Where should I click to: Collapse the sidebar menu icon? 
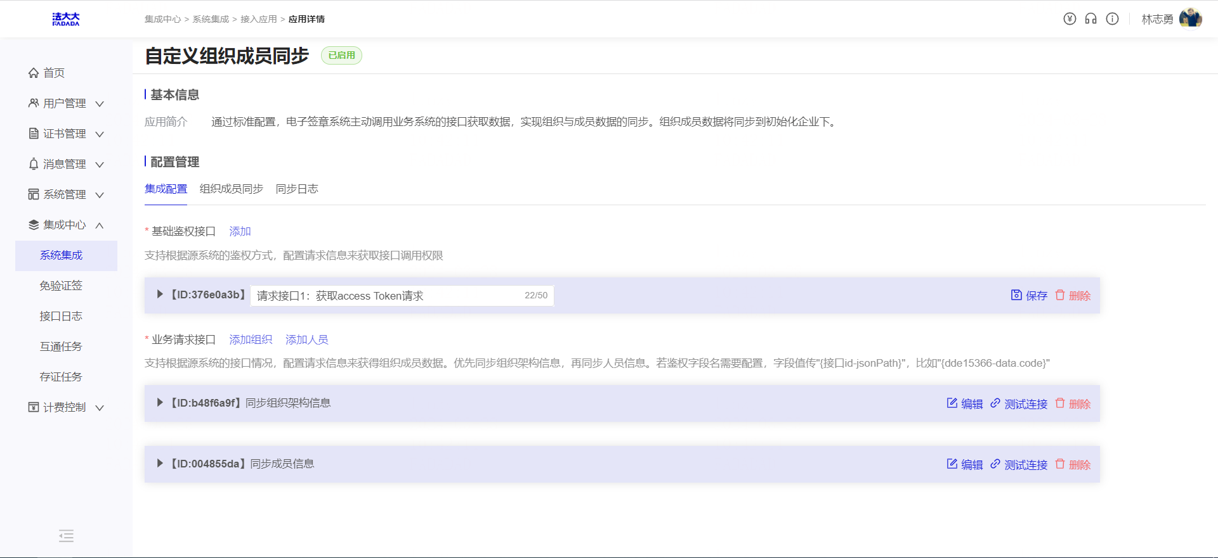66,536
